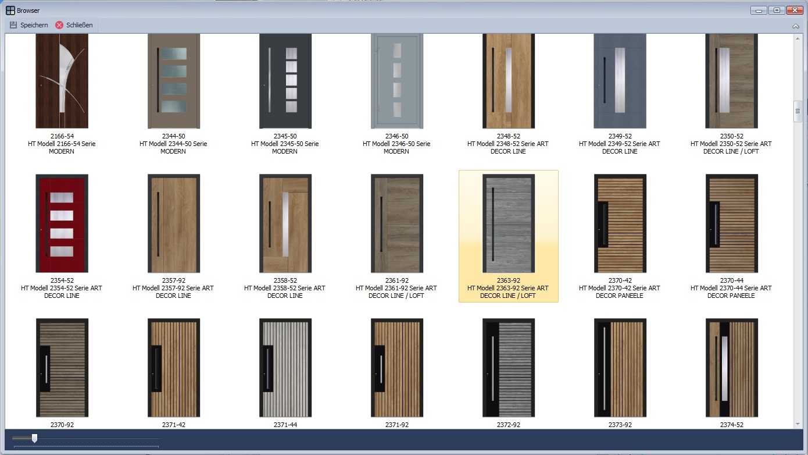Viewport: 808px width, 455px height.
Task: Click the Speichern button label
Action: [34, 25]
